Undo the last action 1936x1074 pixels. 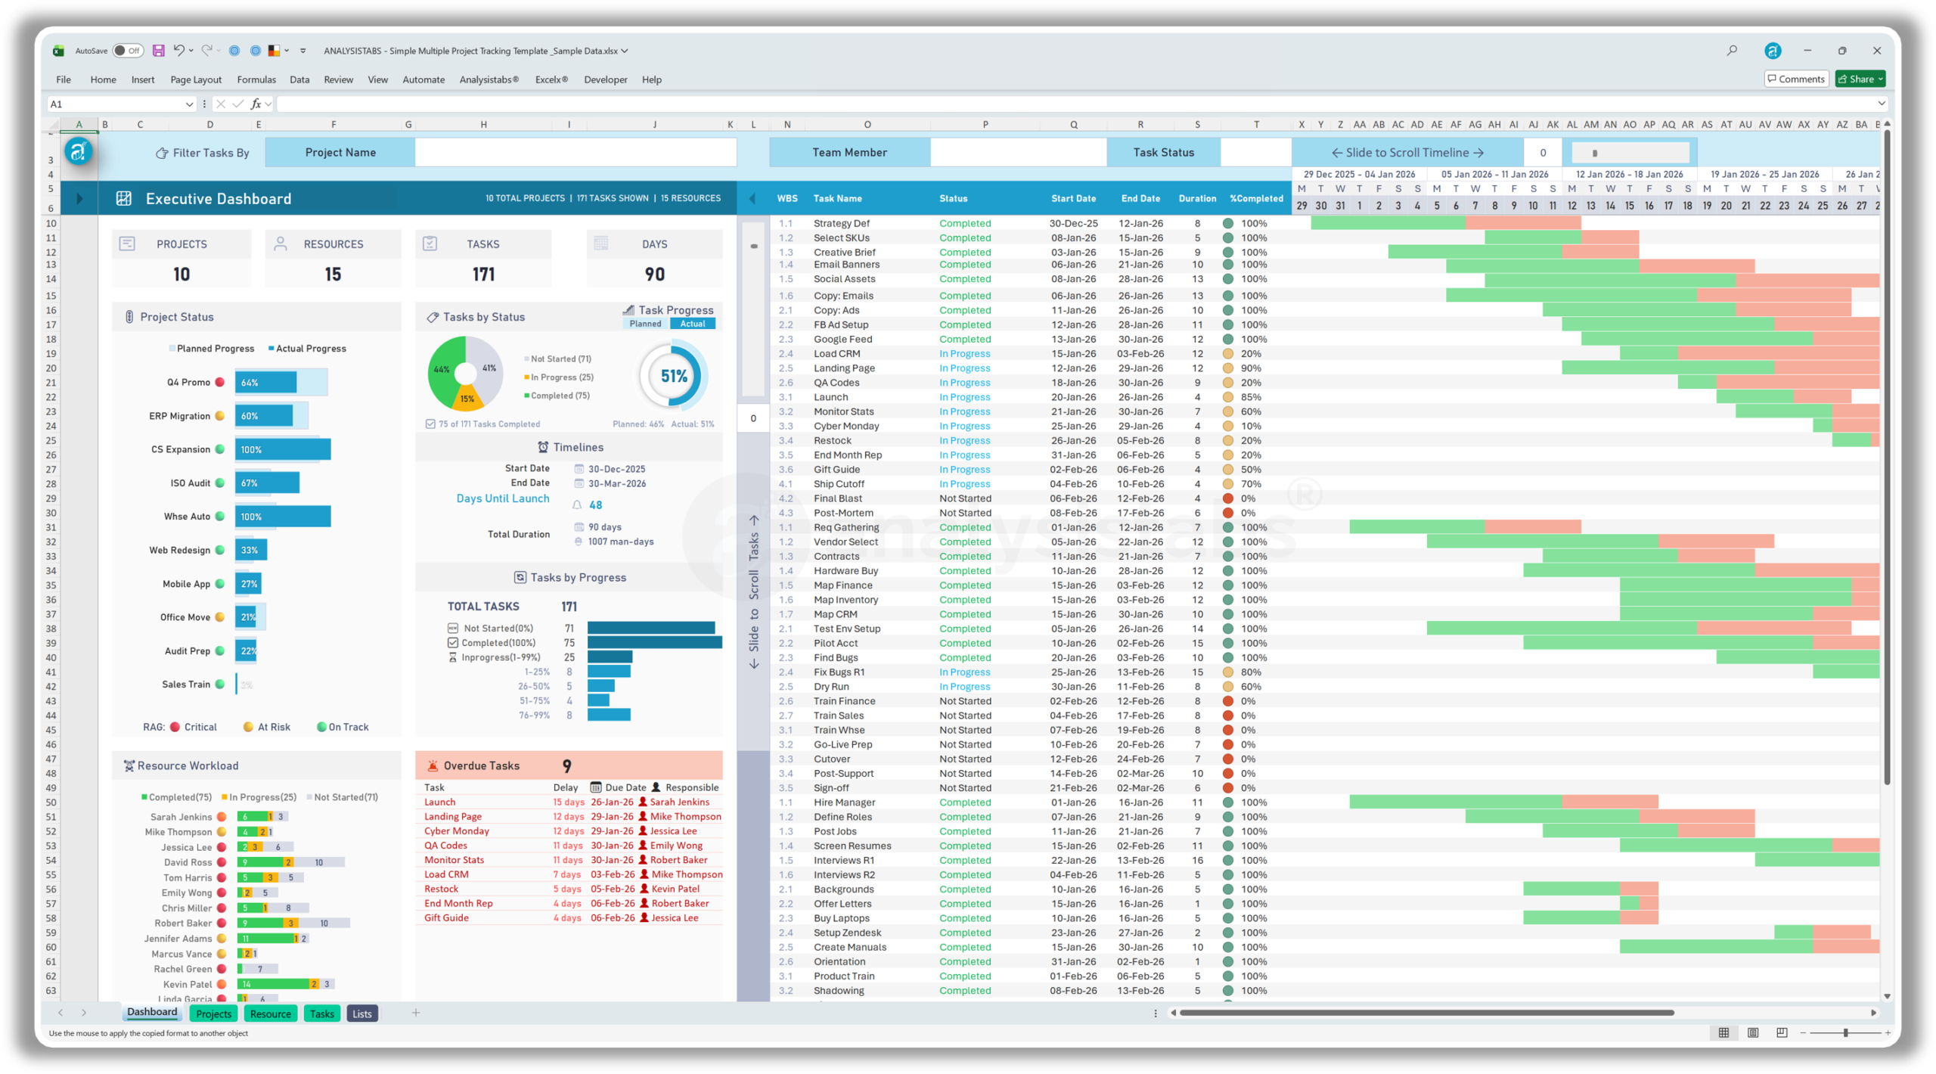tap(179, 50)
